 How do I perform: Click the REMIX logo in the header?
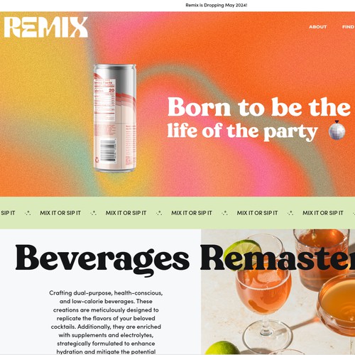click(x=46, y=27)
